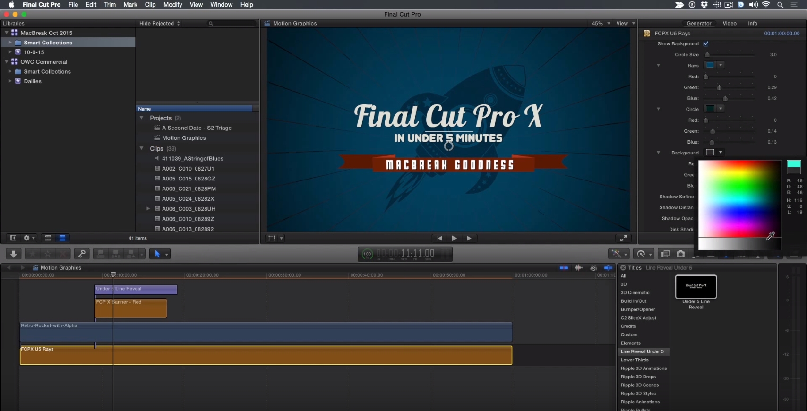Toggle skimming in the timeline
Screen dimensions: 807x411
click(x=564, y=268)
